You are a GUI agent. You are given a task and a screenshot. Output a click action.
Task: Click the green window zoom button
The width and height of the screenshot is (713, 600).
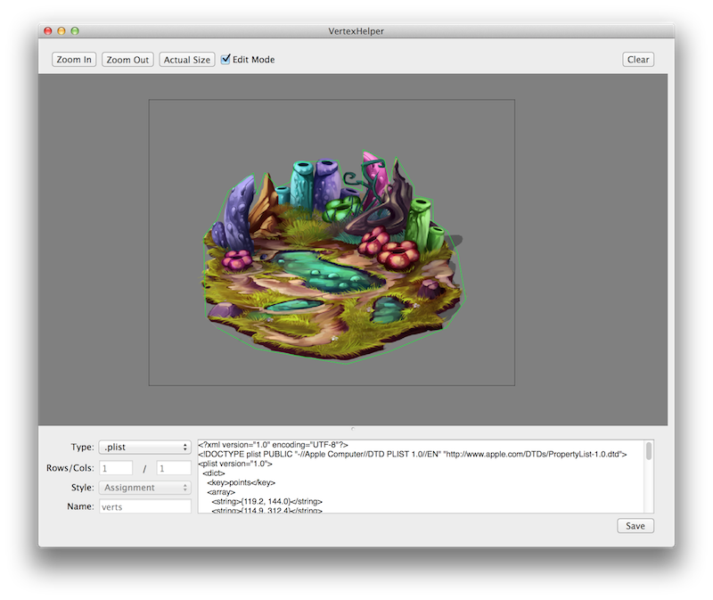(x=75, y=31)
